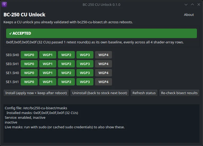Toggle WGP3 in the SE0.SH0 row
203x146 pixels.
[x=85, y=55]
